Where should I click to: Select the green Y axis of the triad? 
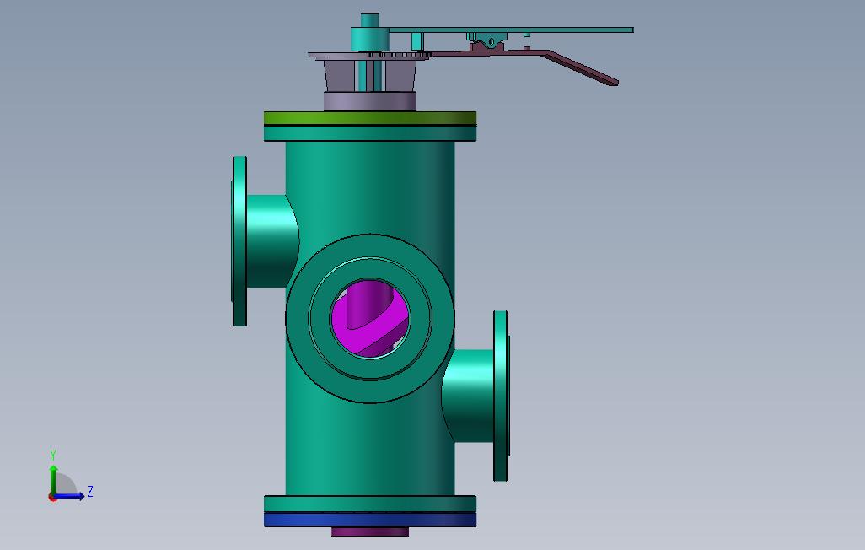tap(53, 479)
